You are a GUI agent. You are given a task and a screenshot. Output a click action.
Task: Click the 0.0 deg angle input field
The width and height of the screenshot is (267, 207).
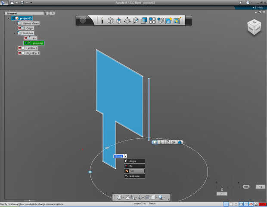118,156
